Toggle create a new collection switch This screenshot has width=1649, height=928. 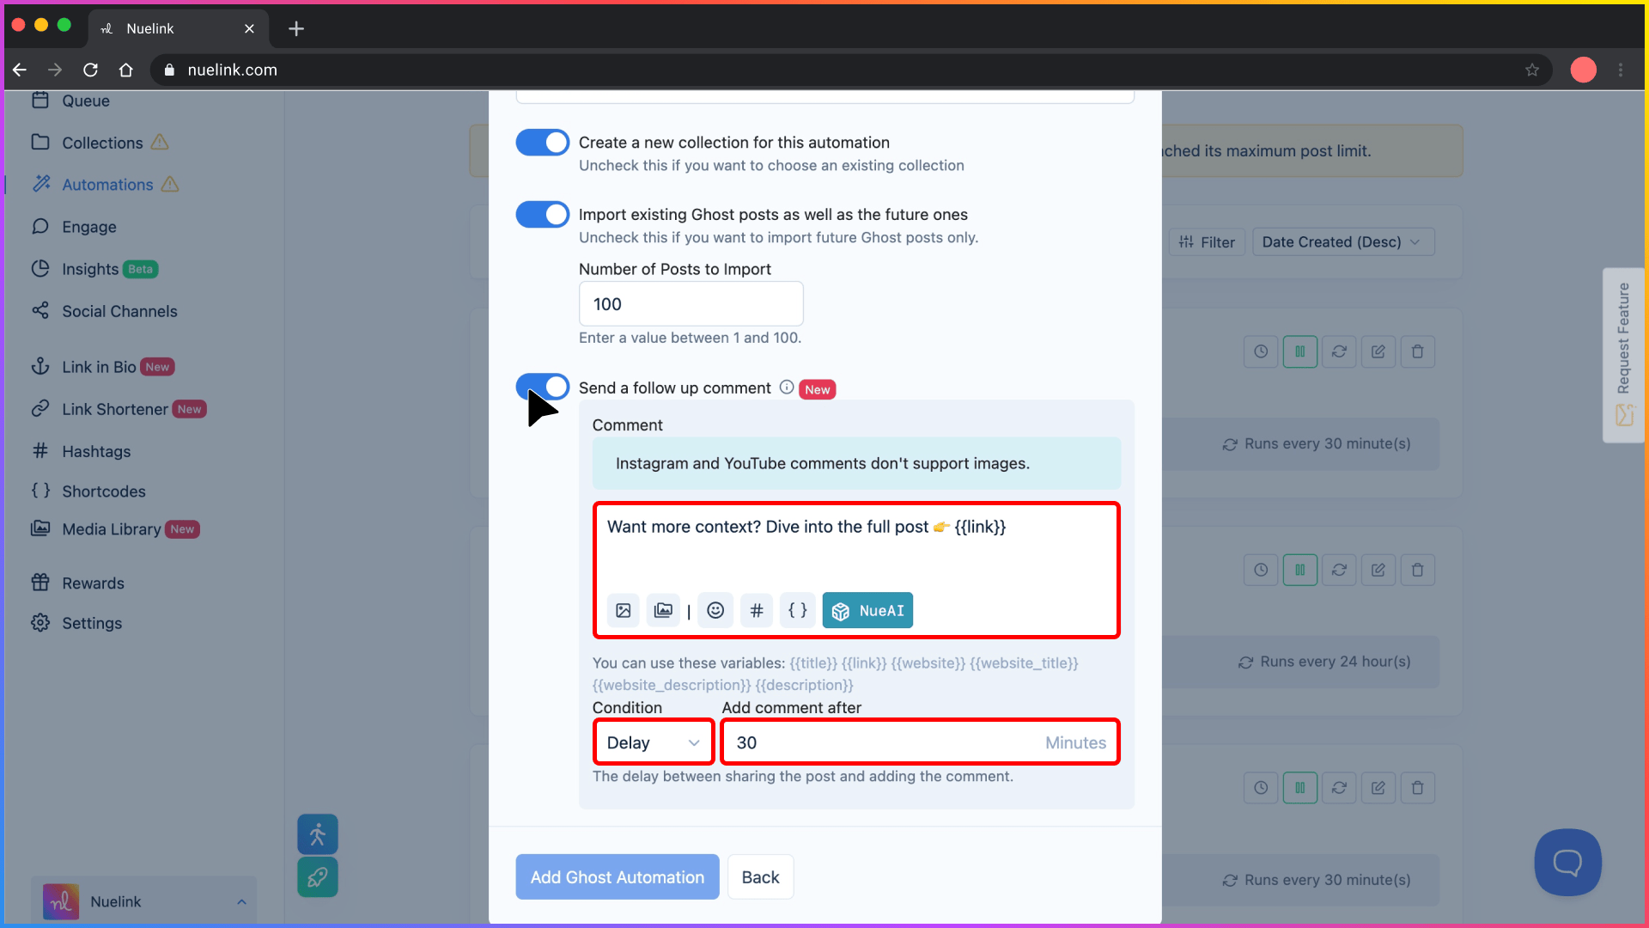click(x=543, y=143)
